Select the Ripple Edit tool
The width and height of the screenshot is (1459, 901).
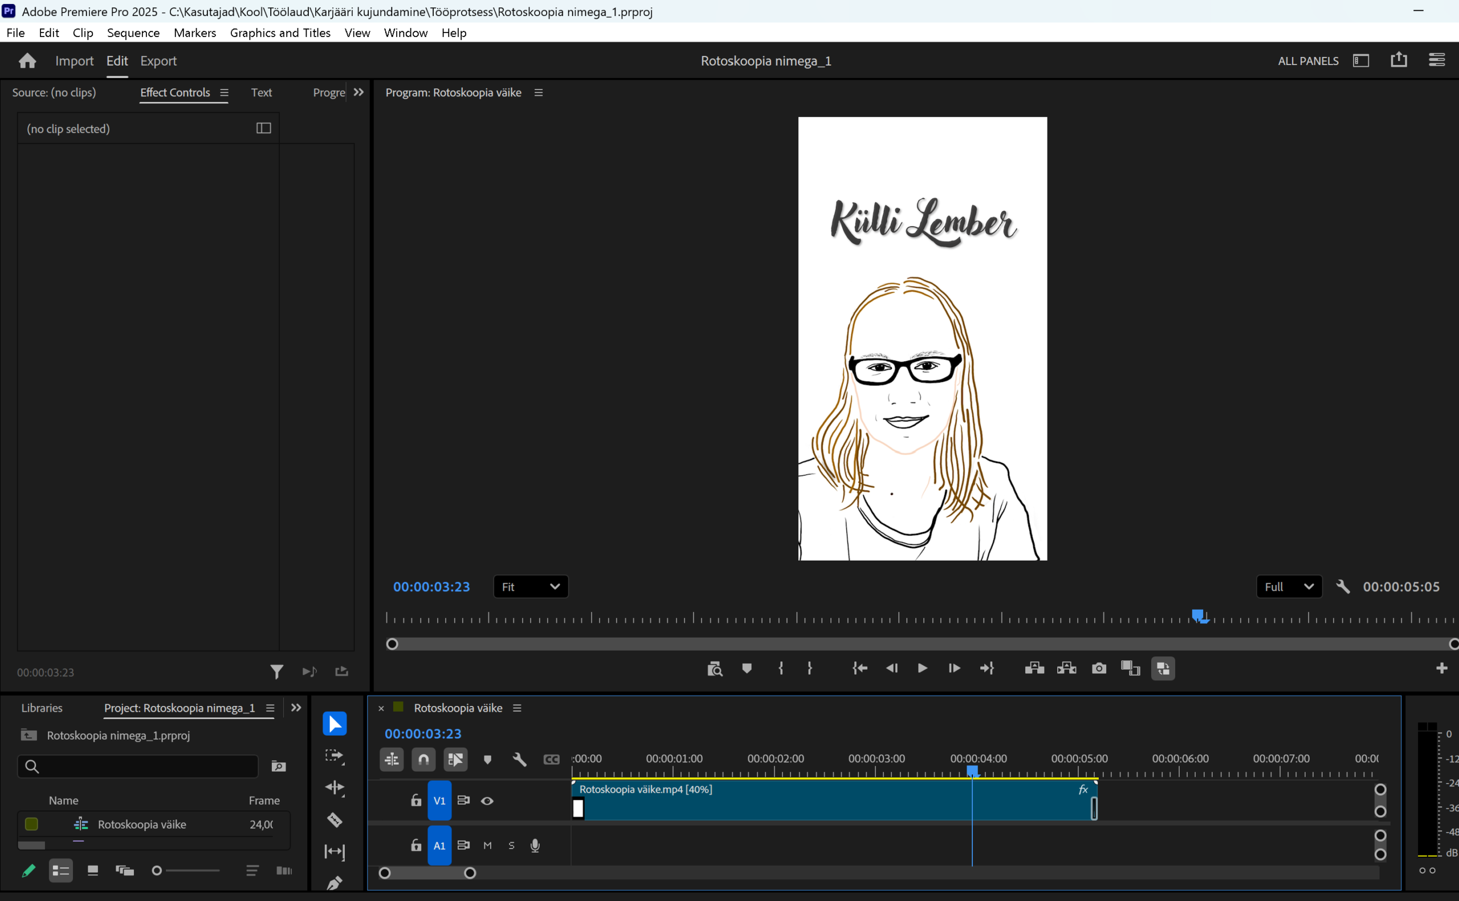[335, 788]
